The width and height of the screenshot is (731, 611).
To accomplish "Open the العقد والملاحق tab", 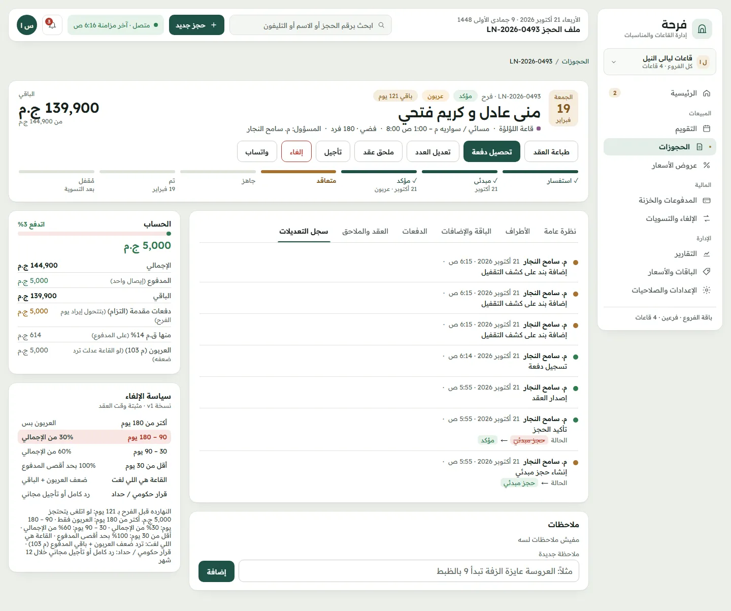I will tap(365, 232).
